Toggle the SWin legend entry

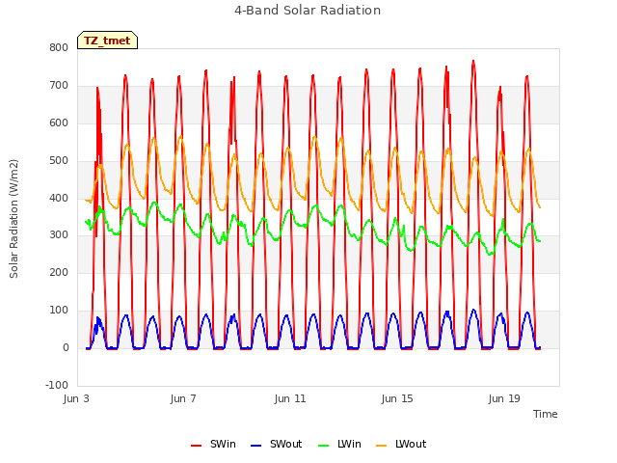tap(213, 444)
